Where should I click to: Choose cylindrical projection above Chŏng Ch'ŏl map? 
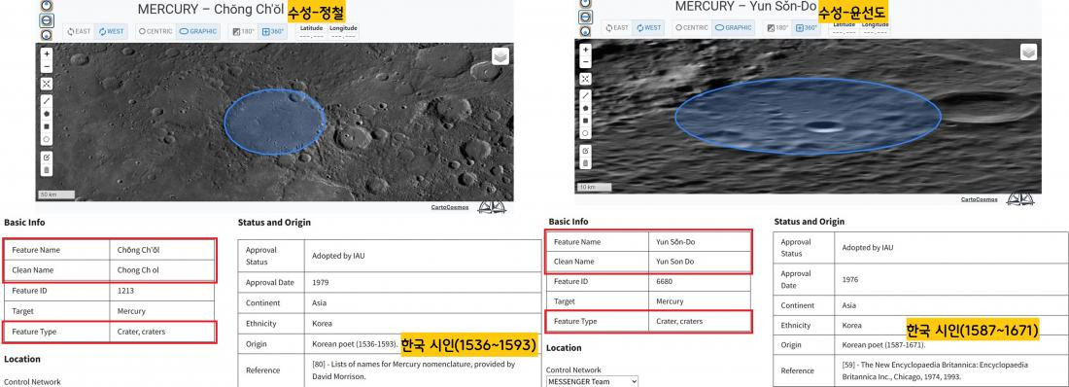pos(47,20)
